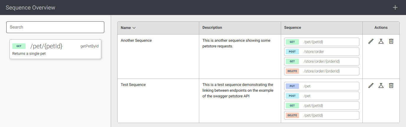Select PUT /pet step in Test Sequence

[322, 86]
